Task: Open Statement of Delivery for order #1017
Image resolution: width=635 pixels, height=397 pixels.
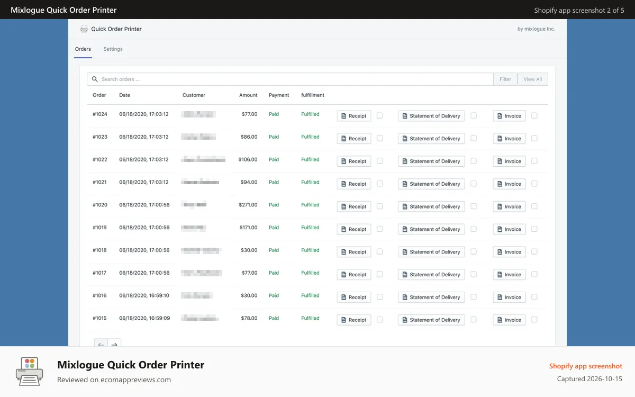Action: coord(431,275)
